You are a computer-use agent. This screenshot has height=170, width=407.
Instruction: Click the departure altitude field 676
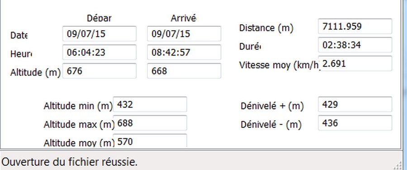(99, 71)
